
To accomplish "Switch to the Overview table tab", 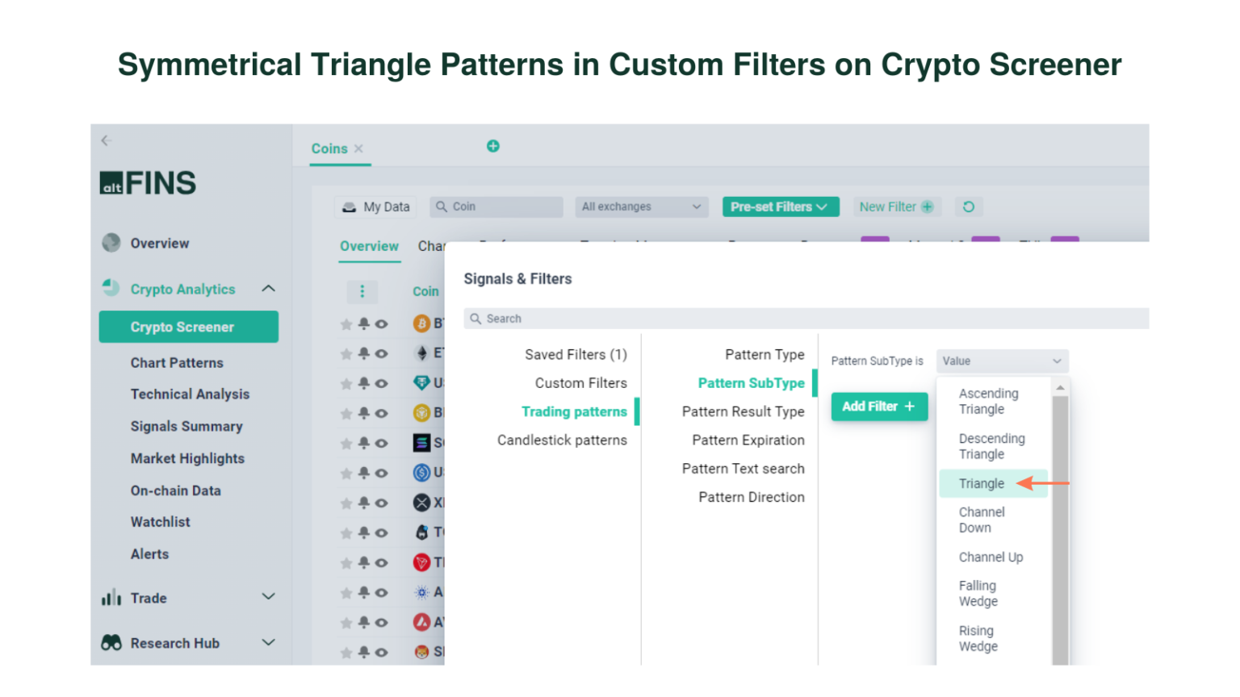I will pos(369,247).
